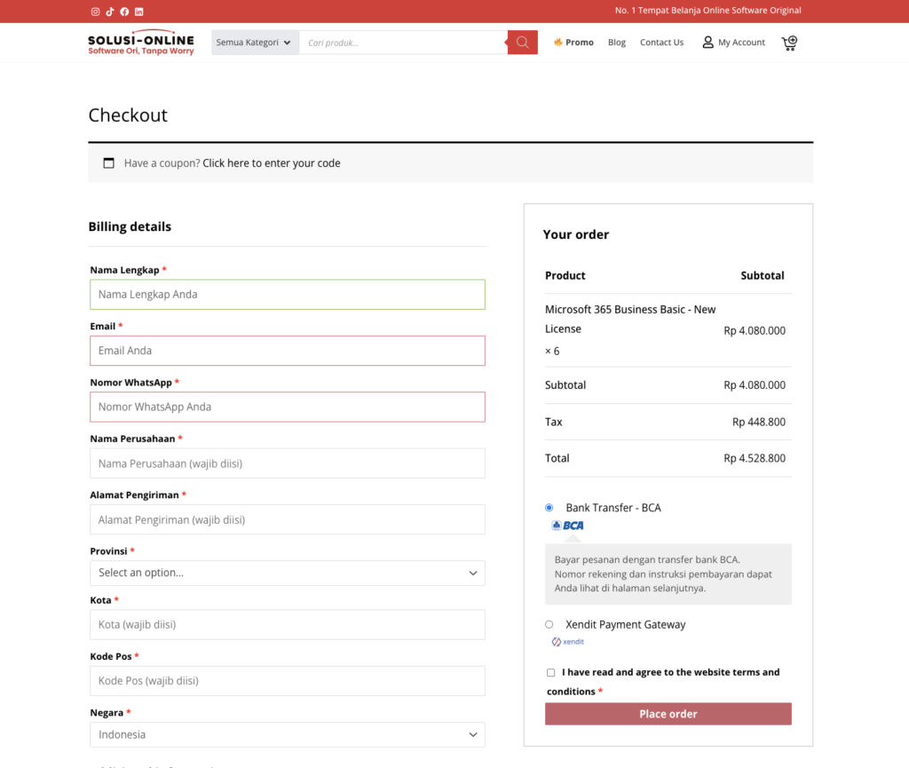Click the Checkout page heading

128,115
